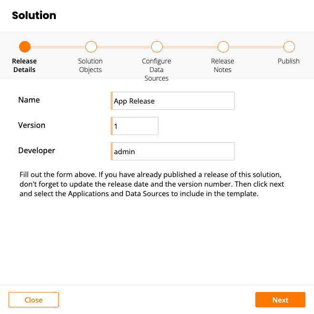Click the Version field label
Image resolution: width=314 pixels, height=314 pixels.
31,125
